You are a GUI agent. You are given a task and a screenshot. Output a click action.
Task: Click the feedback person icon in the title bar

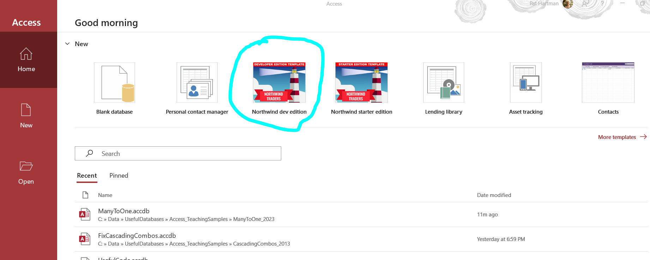(585, 4)
